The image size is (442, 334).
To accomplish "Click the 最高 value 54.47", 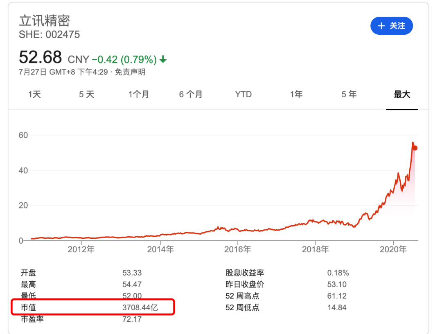I will click(x=132, y=285).
